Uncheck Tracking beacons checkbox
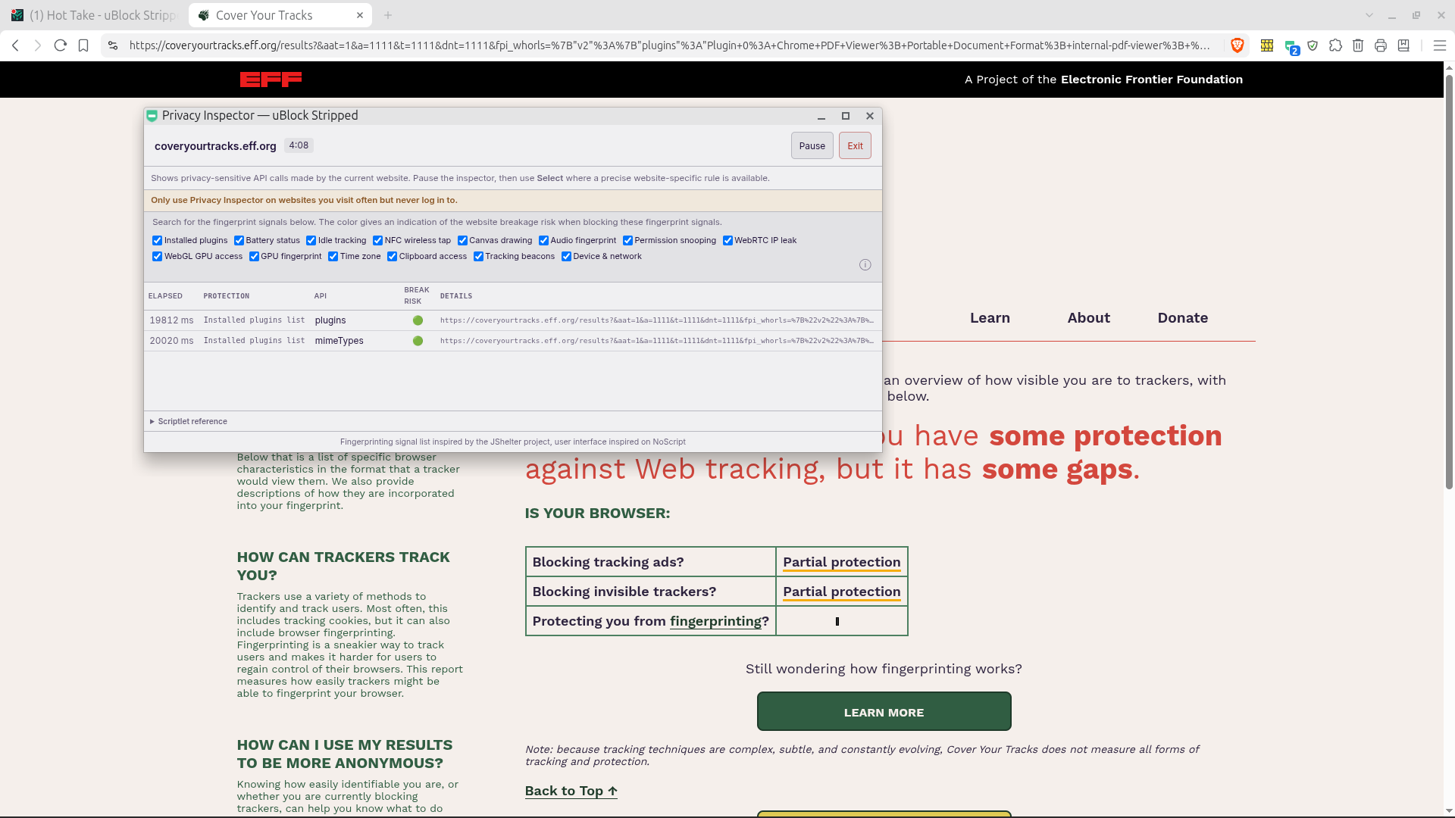Screen dimensions: 1455x818 (x=478, y=256)
